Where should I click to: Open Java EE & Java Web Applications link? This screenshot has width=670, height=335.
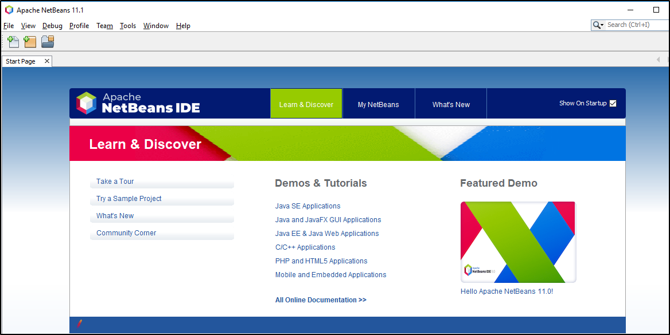point(327,234)
